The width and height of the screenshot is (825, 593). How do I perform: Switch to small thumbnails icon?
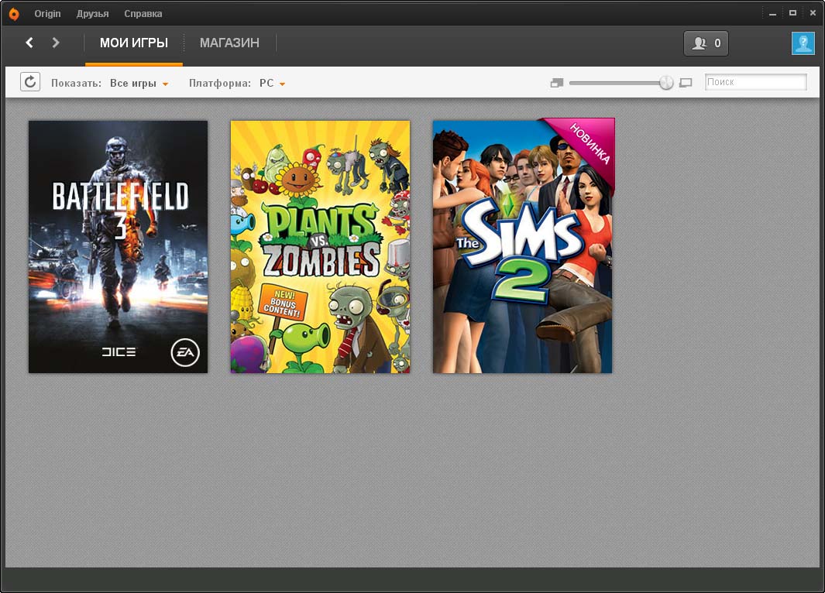click(557, 83)
